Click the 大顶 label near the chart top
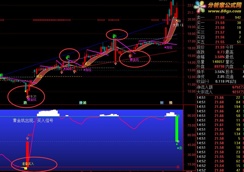244x172 pixels. coord(176,25)
